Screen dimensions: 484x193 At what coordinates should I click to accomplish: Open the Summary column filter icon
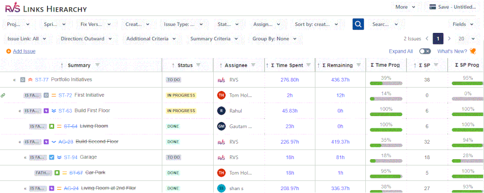(97, 65)
